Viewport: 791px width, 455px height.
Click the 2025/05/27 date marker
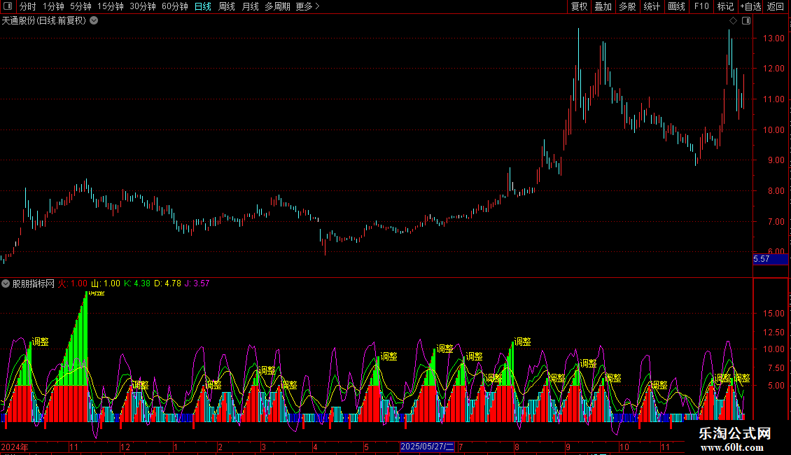pos(427,447)
